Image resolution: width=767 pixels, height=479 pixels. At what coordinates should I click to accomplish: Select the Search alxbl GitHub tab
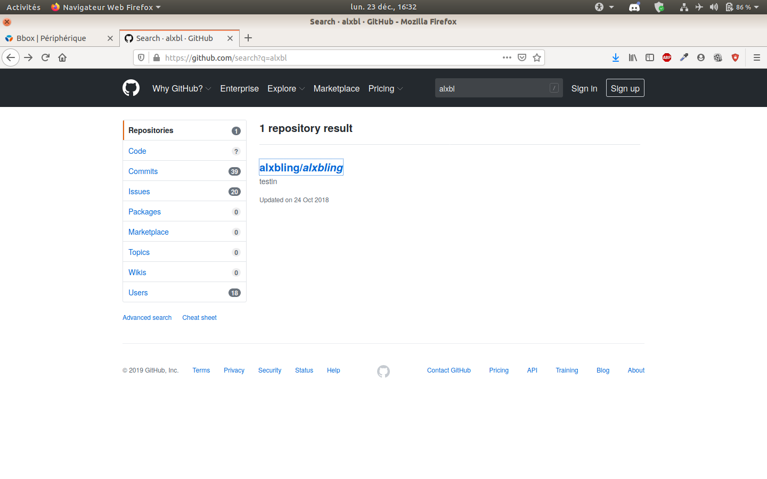pyautogui.click(x=179, y=38)
